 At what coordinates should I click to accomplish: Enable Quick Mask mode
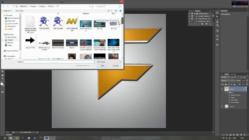pos(2,88)
